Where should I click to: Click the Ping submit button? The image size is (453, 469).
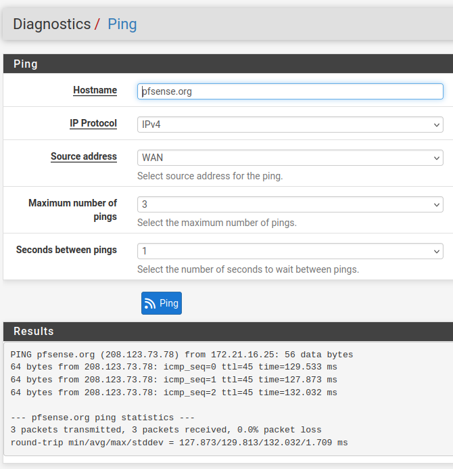pyautogui.click(x=162, y=303)
